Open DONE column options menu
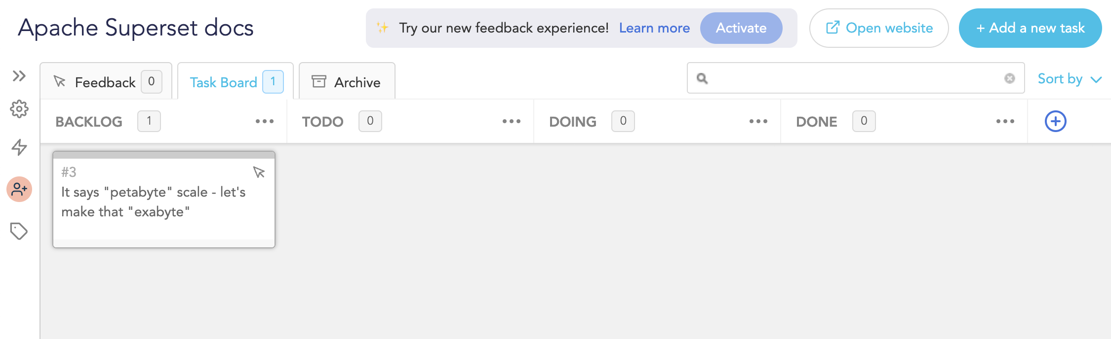This screenshot has height=339, width=1111. 1005,121
